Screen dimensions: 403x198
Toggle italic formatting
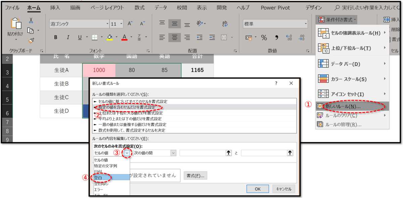[x=68, y=37]
